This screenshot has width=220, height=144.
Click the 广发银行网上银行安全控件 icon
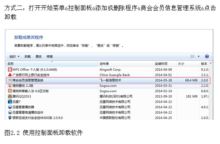10,75
